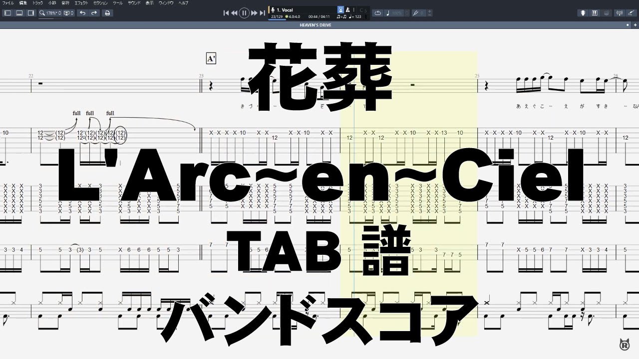
Task: Open the line-in guitar input
Action: click(x=631, y=13)
